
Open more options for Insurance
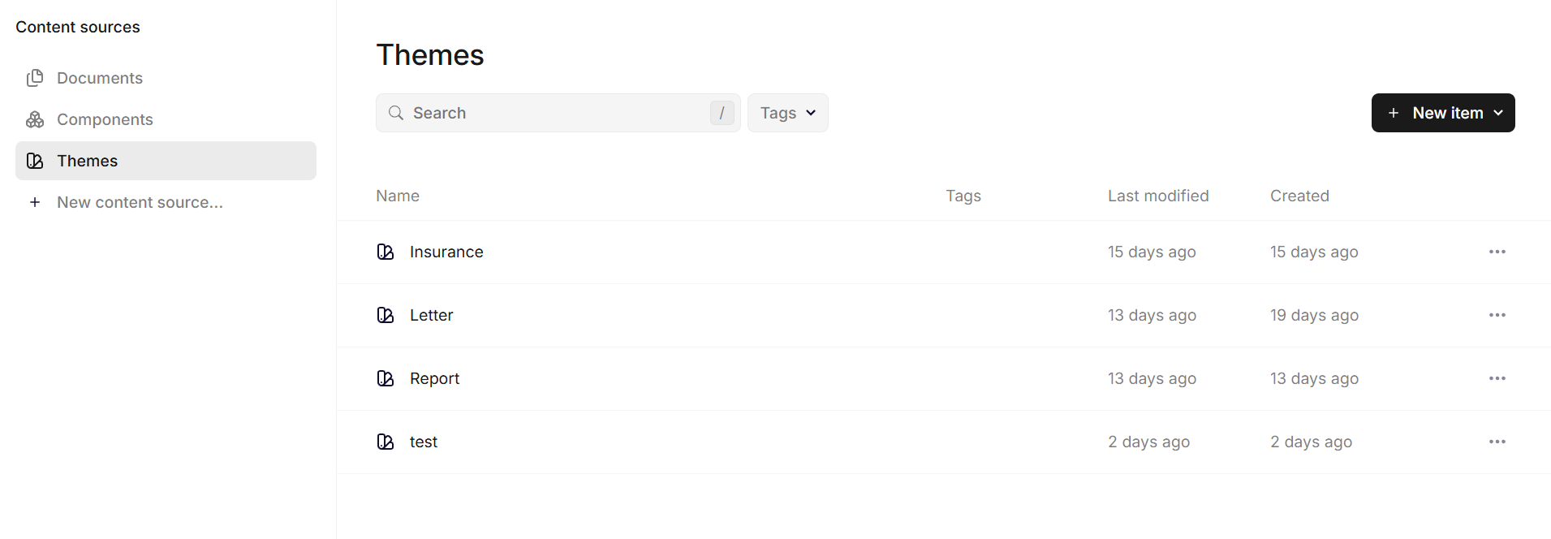1497,252
